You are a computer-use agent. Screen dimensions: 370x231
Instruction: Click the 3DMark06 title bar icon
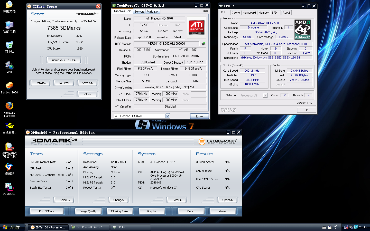(28, 132)
